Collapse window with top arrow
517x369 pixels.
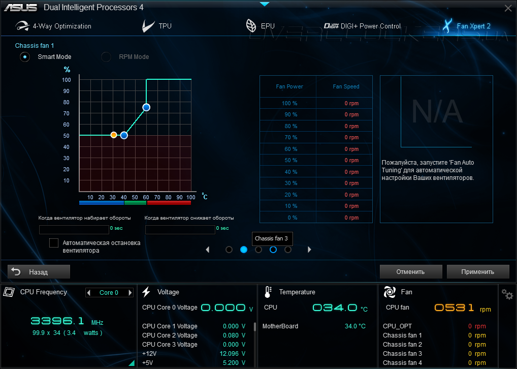pos(265,4)
